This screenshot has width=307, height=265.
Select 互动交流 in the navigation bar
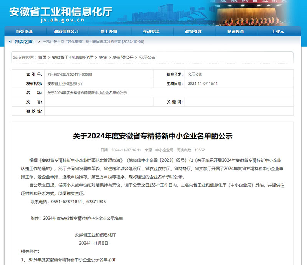click(151, 31)
